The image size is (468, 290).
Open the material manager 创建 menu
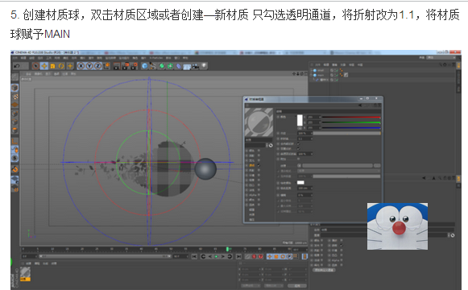(x=28, y=263)
